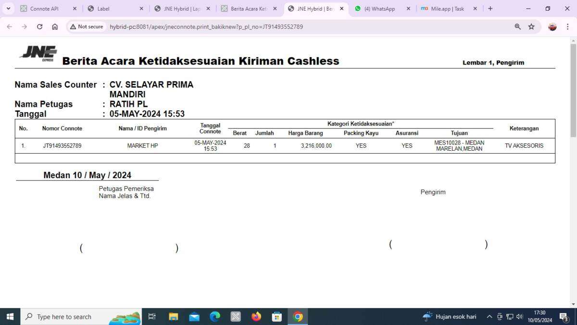This screenshot has width=577, height=325.
Task: Open the Mail app on taskbar
Action: pyautogui.click(x=194, y=316)
